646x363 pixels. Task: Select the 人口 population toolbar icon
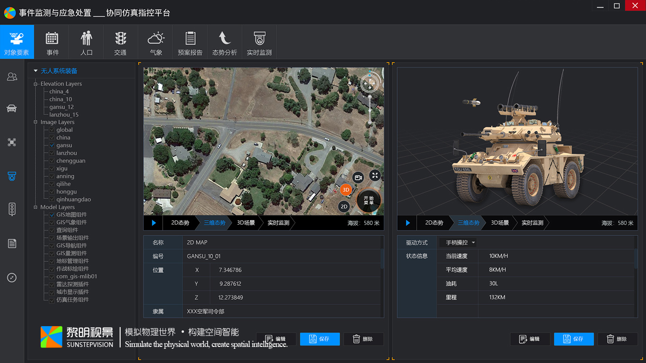coord(86,42)
